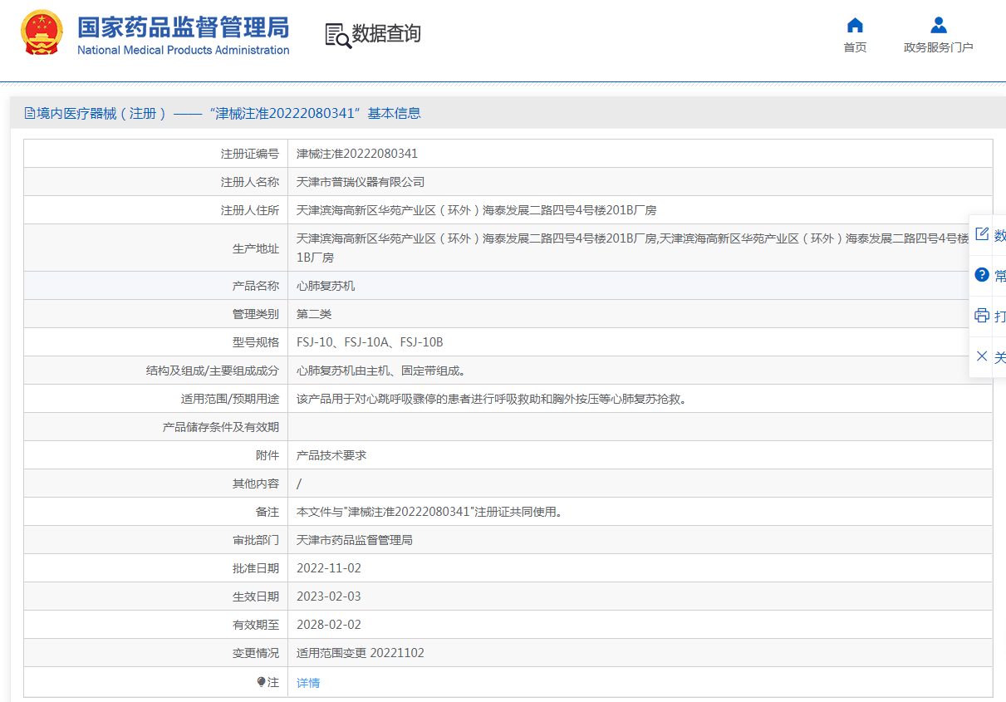Image resolution: width=1006 pixels, height=702 pixels.
Task: Select the model value FSJ-10、FSJ-10A、FSJ-10B
Action: click(370, 342)
